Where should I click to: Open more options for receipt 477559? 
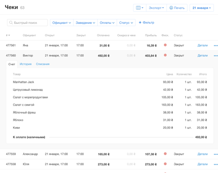(216, 154)
